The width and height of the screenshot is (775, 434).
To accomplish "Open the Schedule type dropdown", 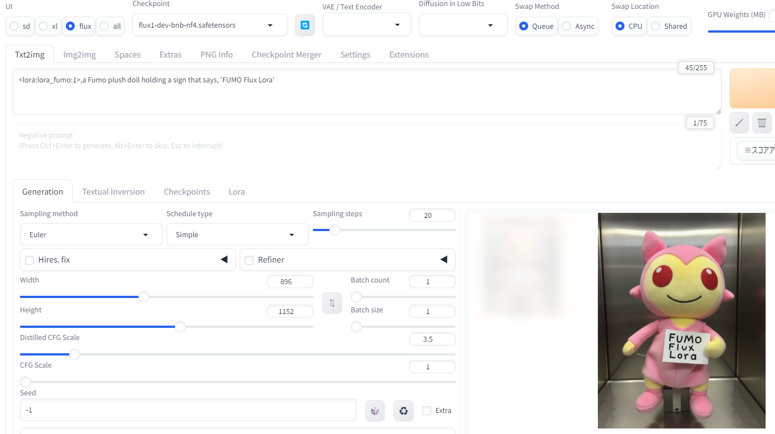I will click(237, 234).
